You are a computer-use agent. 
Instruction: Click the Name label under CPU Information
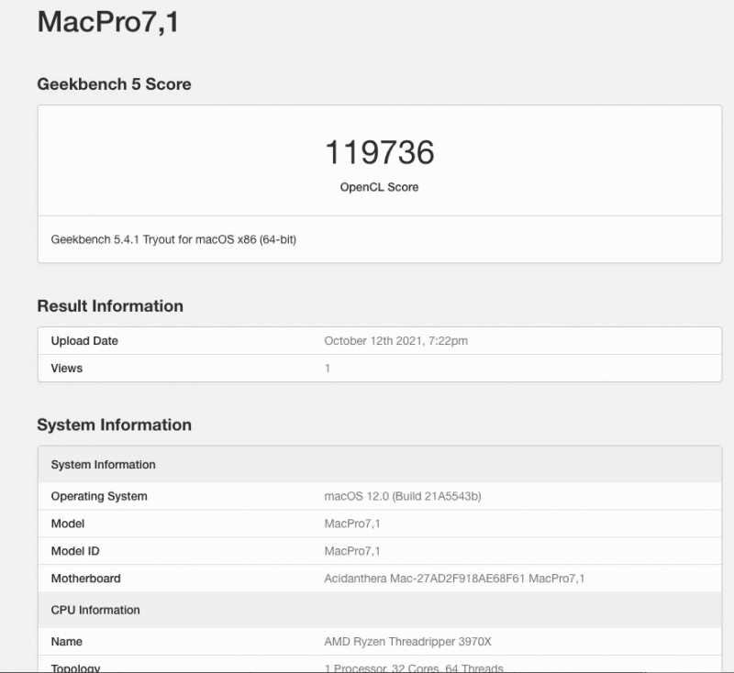(x=66, y=642)
